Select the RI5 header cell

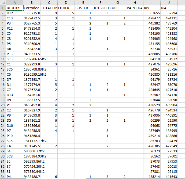point(152,8)
